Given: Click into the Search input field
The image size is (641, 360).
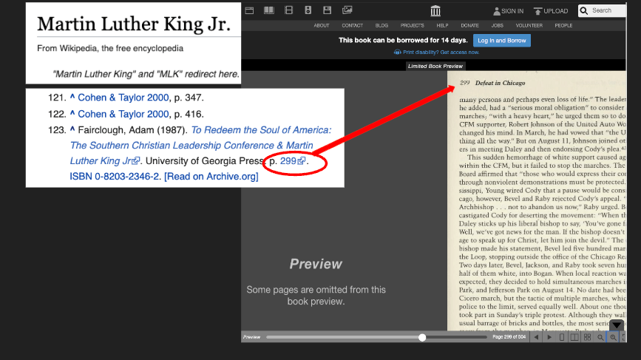Looking at the screenshot, I should pyautogui.click(x=608, y=10).
